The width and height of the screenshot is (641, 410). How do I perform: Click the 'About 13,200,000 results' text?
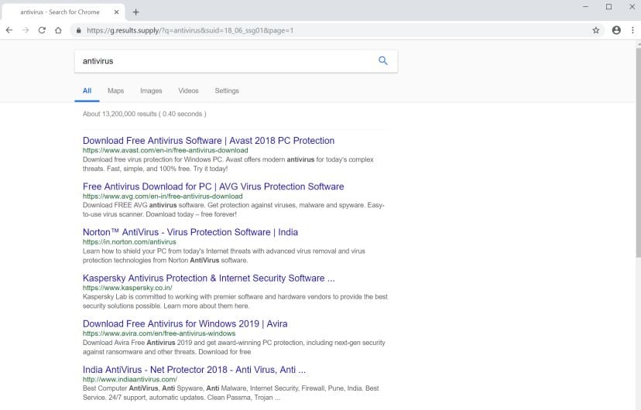(x=144, y=114)
